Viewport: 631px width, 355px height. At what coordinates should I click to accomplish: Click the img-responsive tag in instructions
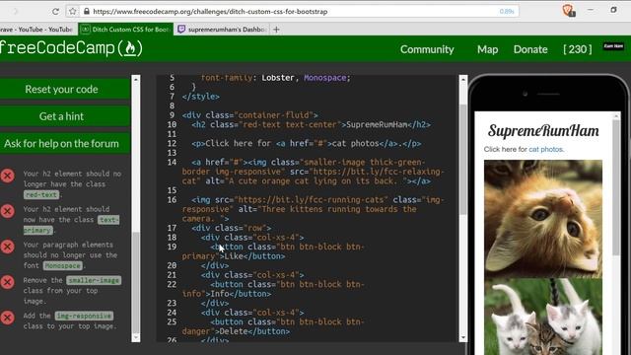[x=84, y=316]
